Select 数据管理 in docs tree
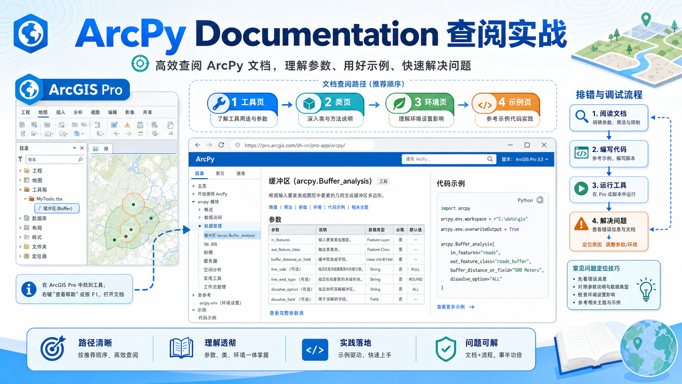 [x=213, y=226]
